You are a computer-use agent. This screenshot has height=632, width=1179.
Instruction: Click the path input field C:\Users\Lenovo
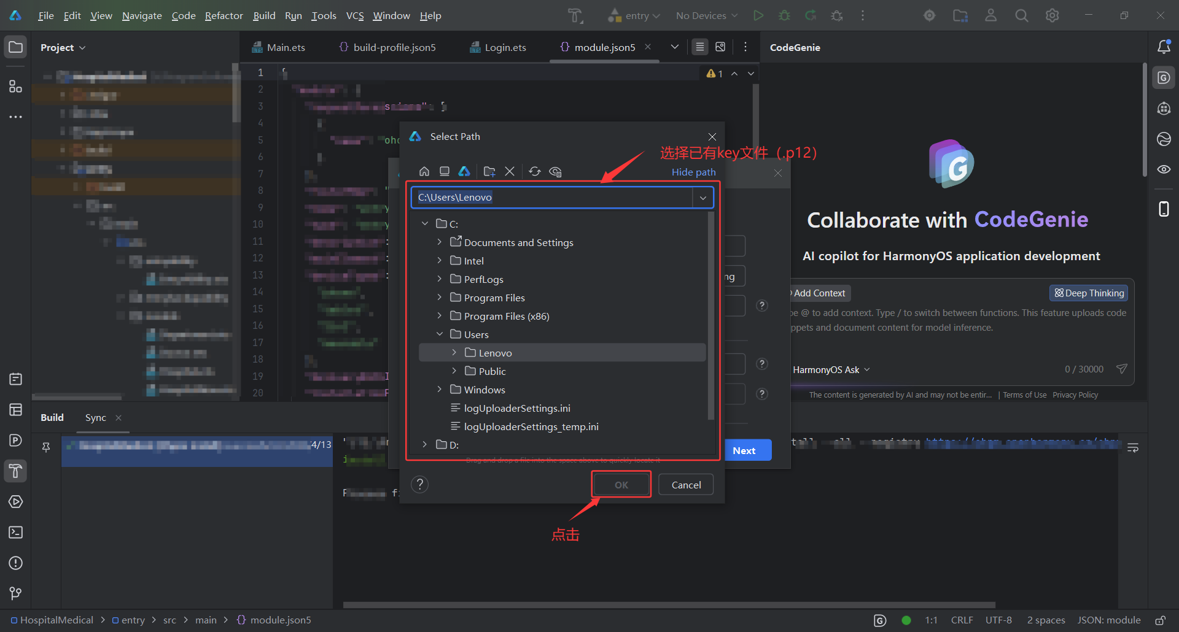point(552,197)
